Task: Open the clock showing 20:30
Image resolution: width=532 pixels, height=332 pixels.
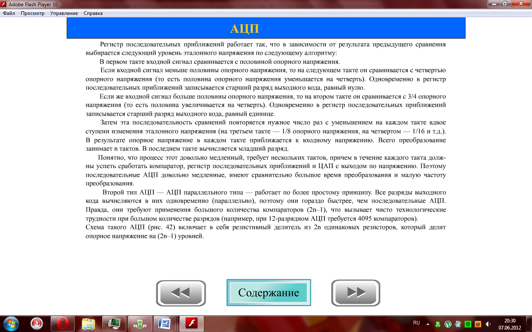Action: coord(510,324)
